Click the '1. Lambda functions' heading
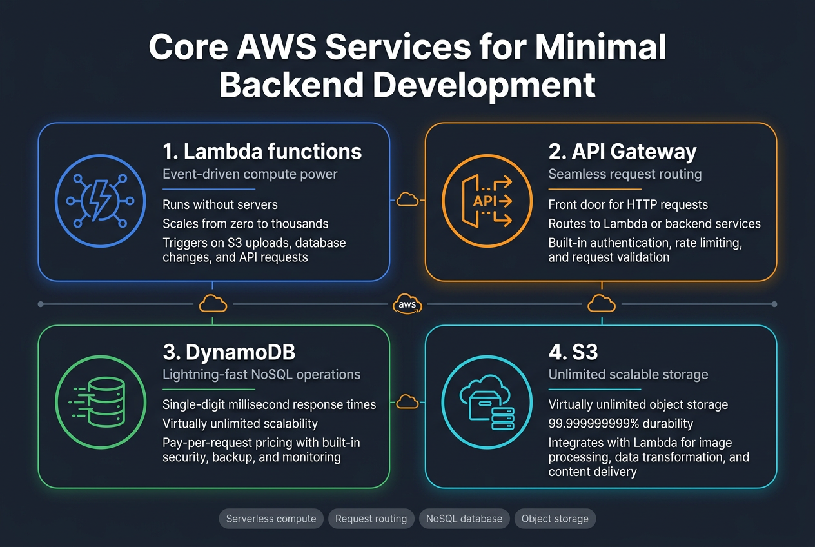This screenshot has width=815, height=547. (262, 152)
